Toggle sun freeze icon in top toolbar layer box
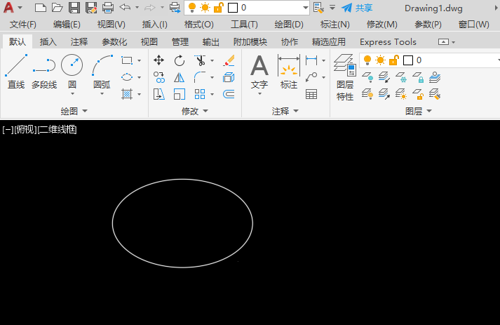 [x=205, y=8]
